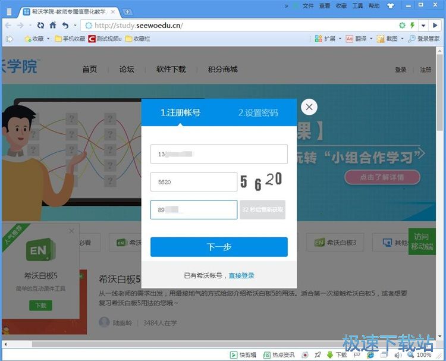Image resolution: width=446 pixels, height=361 pixels.
Task: Click the 直接登录 link
Action: coord(241,275)
